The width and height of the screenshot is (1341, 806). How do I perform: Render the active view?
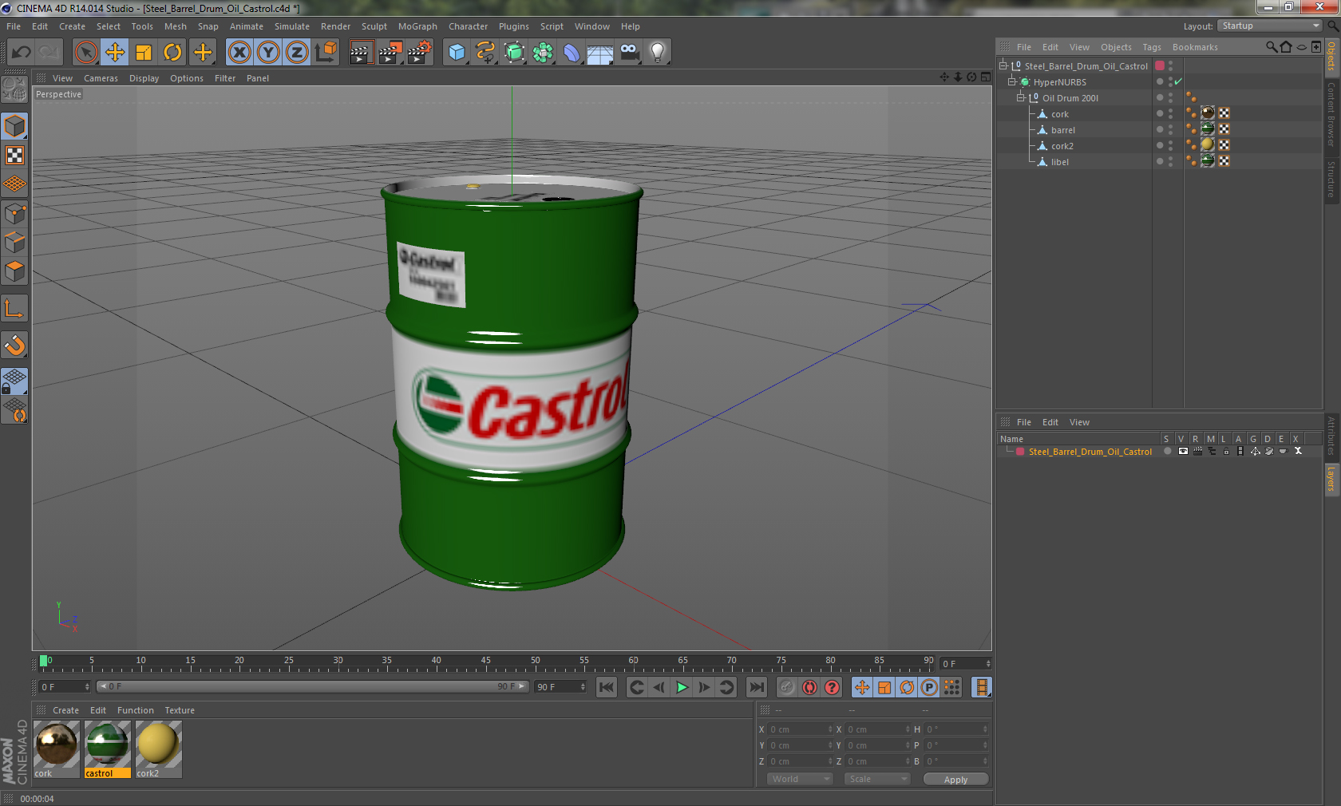[x=361, y=53]
